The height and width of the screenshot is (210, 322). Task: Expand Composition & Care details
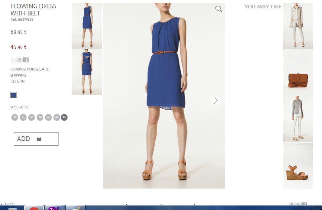(x=30, y=69)
